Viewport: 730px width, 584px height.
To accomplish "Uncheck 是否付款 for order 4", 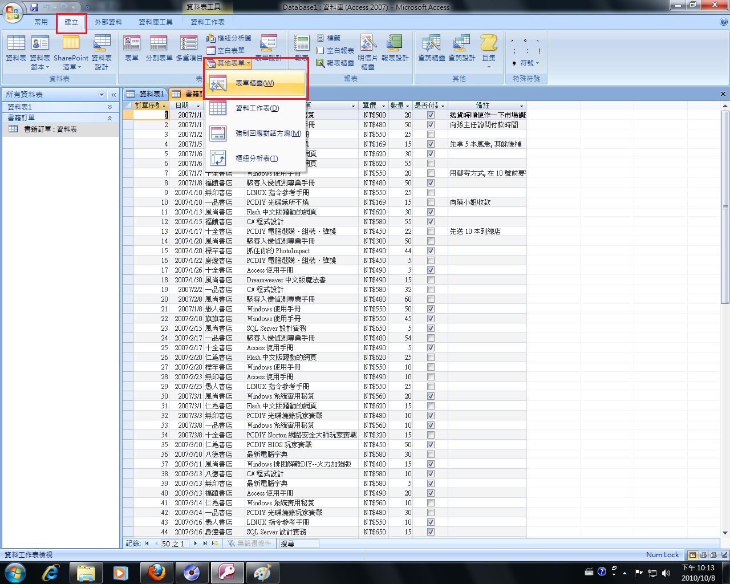I will point(431,144).
